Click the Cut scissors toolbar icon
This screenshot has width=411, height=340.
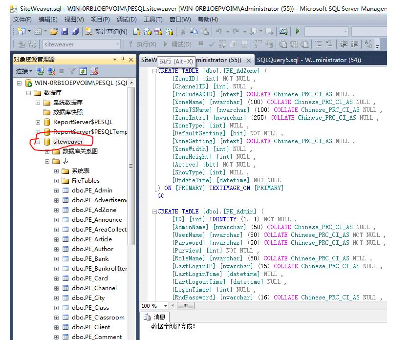[x=183, y=31]
